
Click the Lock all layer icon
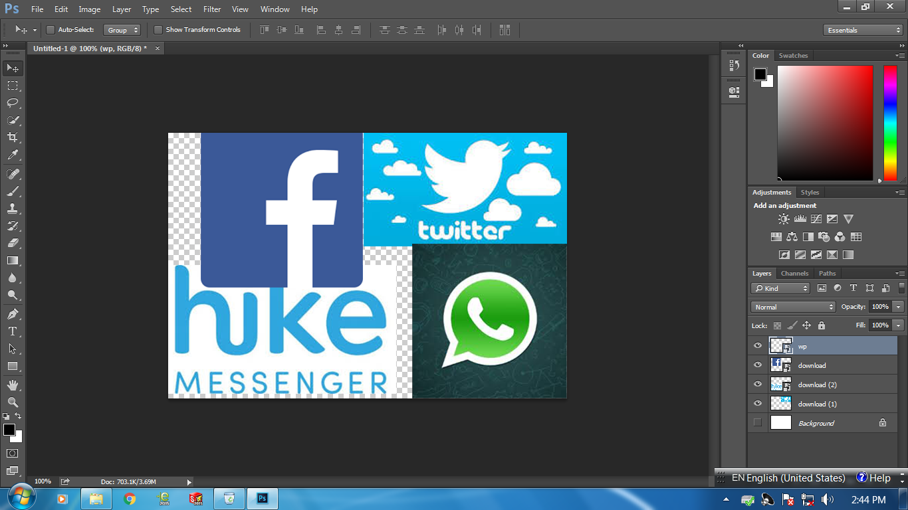coord(822,325)
